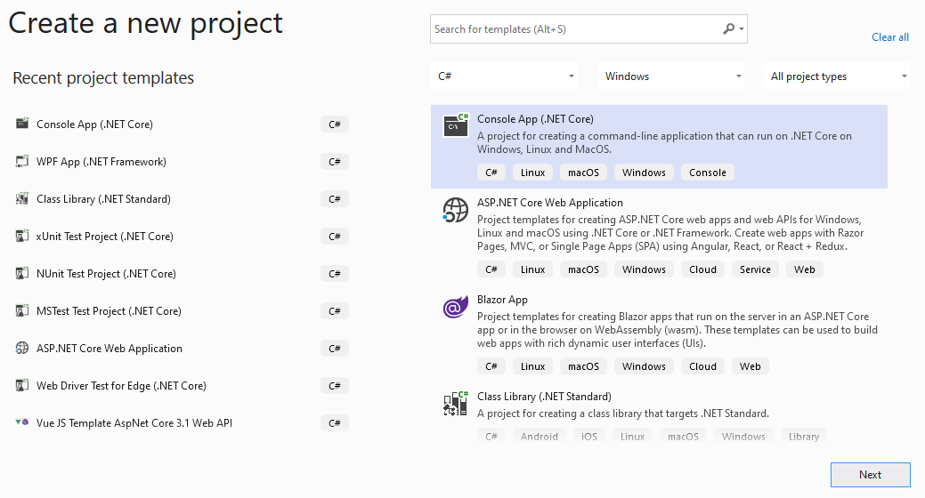This screenshot has height=498, width=925.
Task: Click the search magnifier icon
Action: (729, 28)
